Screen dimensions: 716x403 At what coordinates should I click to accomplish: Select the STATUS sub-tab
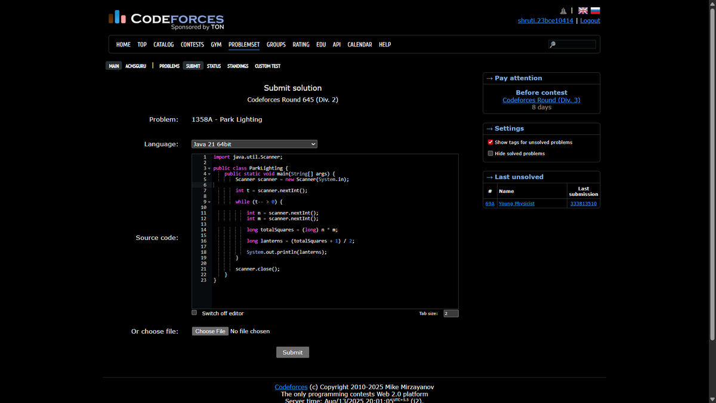214,66
